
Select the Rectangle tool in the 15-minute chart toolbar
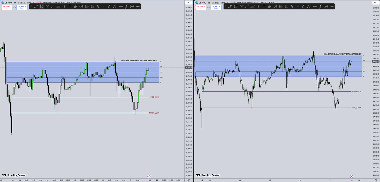click(x=236, y=6)
